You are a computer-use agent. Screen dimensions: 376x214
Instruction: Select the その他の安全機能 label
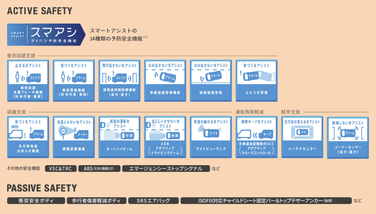click(24, 168)
